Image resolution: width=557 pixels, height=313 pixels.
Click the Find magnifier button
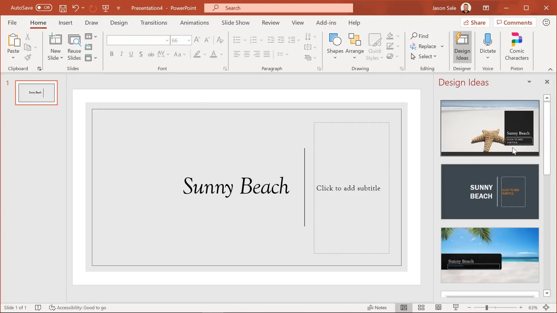pos(419,36)
